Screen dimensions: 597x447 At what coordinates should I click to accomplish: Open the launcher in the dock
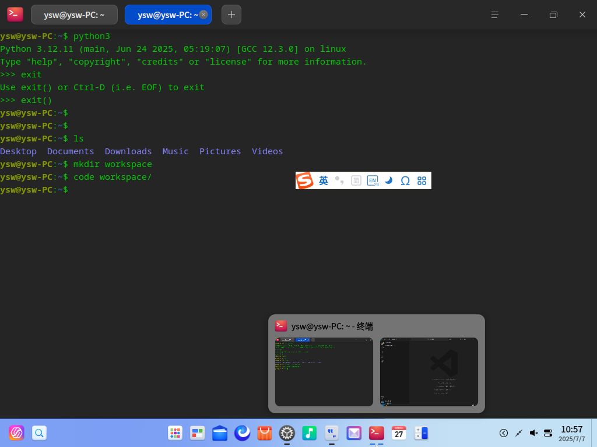point(175,433)
